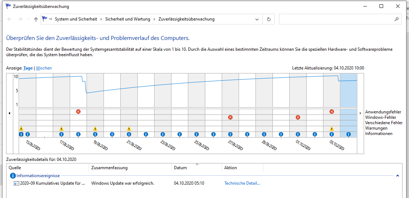Image resolution: width=409 pixels, height=198 pixels.
Task: Select the application error icon on 18.09.2020
Action: [x=78, y=112]
